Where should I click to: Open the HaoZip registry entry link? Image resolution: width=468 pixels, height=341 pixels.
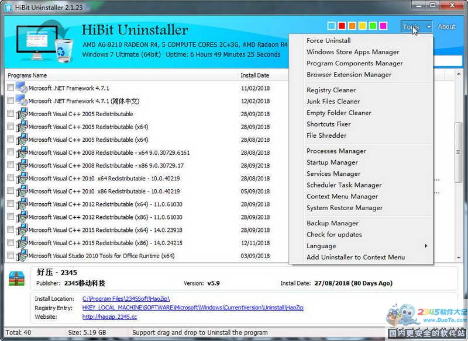click(193, 307)
